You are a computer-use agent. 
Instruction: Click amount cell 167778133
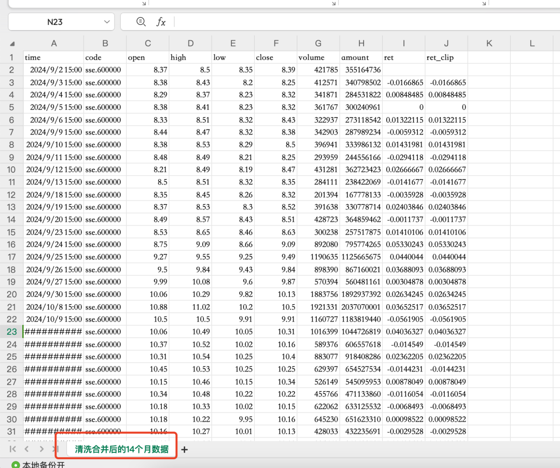click(361, 195)
